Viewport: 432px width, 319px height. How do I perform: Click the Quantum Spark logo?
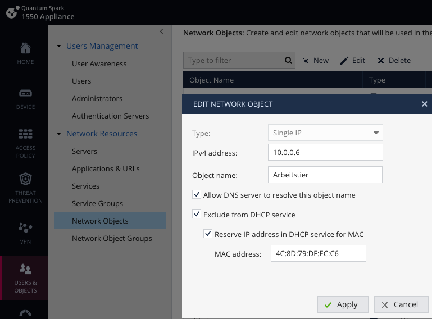(x=12, y=12)
